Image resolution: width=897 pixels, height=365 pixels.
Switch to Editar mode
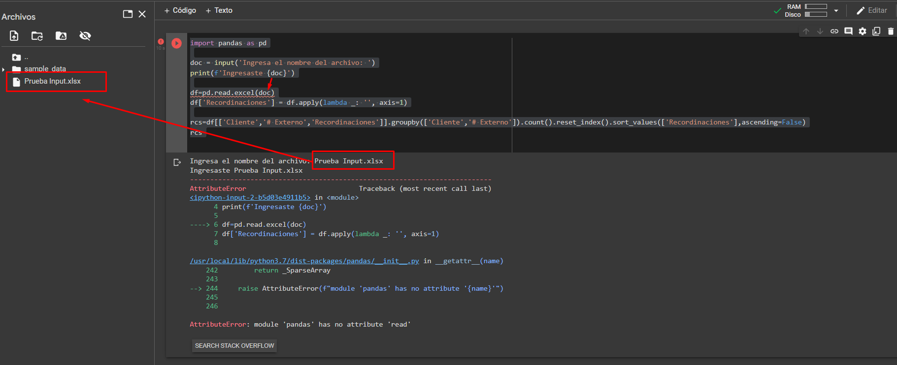(872, 10)
